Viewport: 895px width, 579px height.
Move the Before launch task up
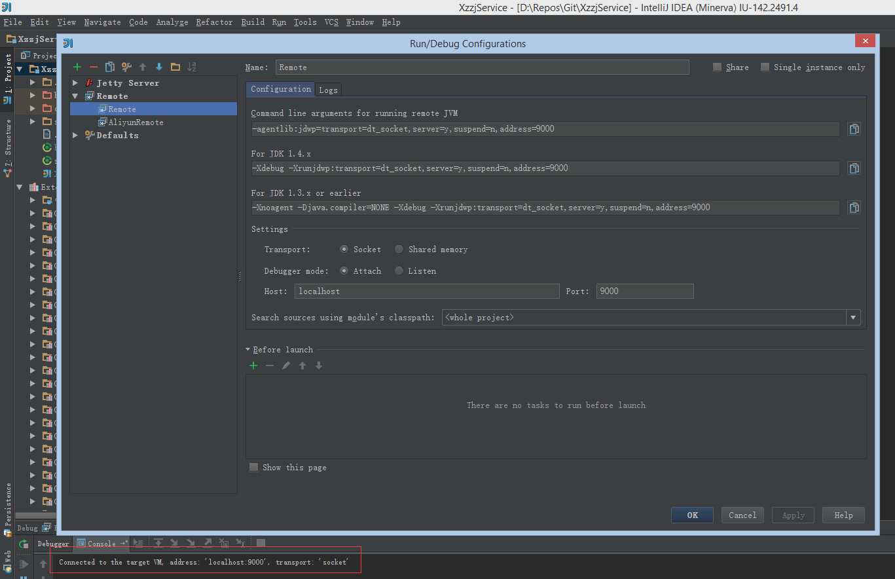point(302,365)
